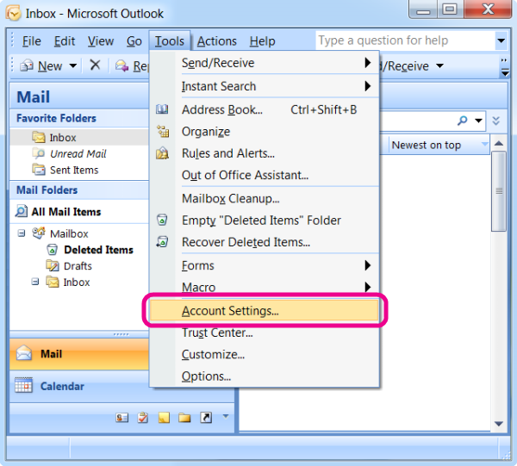
Task: Open the search options dropdown arrow
Action: click(478, 121)
